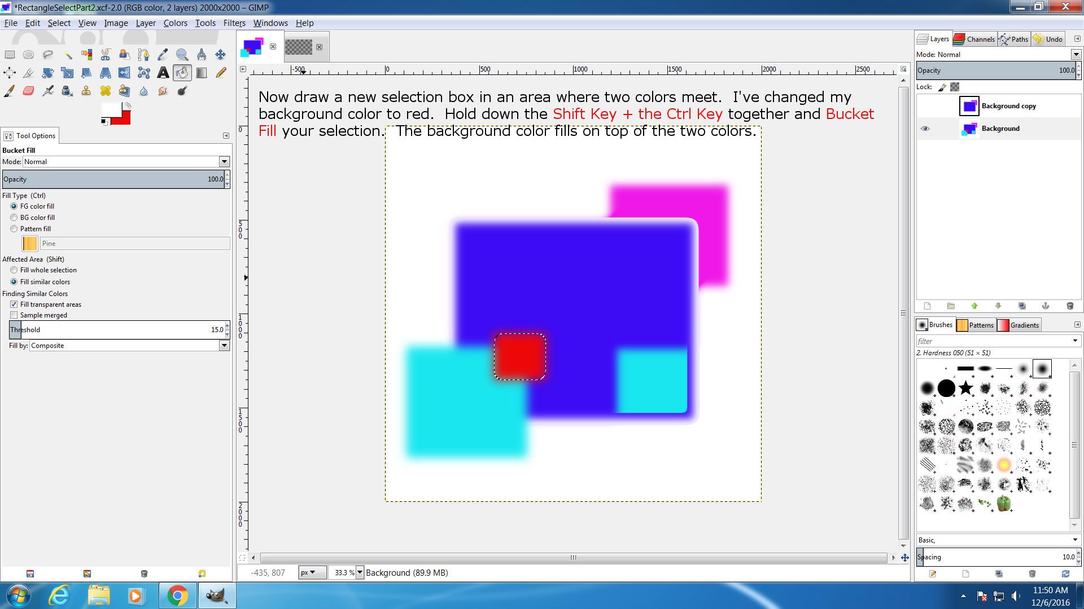Viewport: 1084px width, 609px height.
Task: Select the Blend gradient tool
Action: tap(201, 73)
